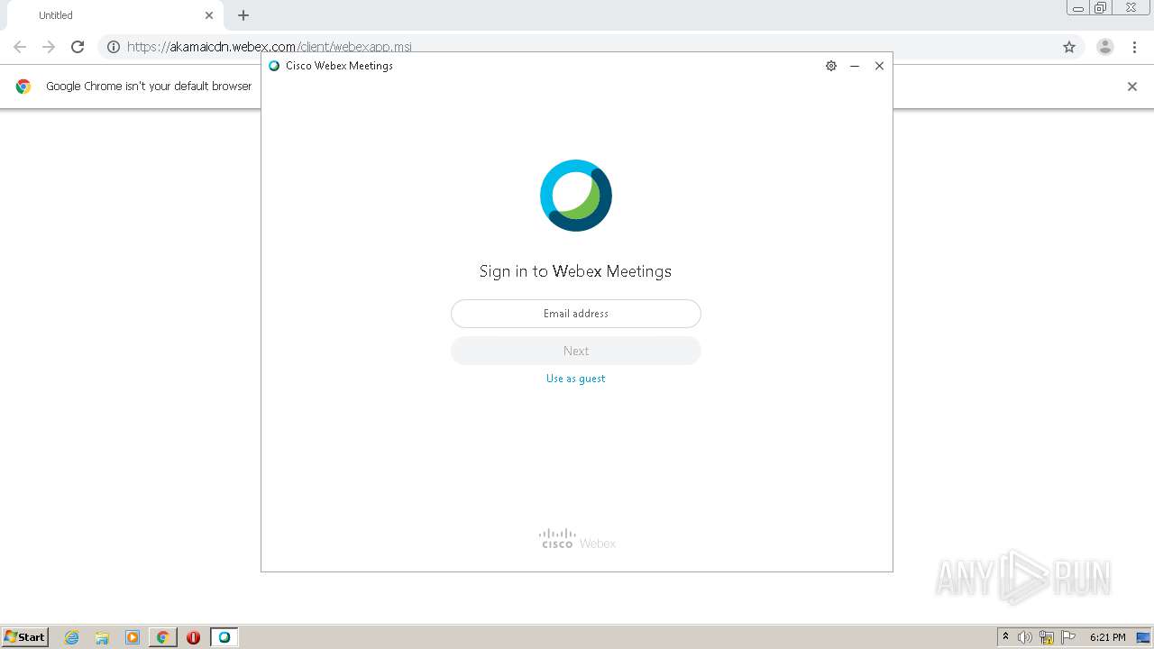This screenshot has height=649, width=1154.
Task: Open the volume control tray icon
Action: click(1025, 637)
